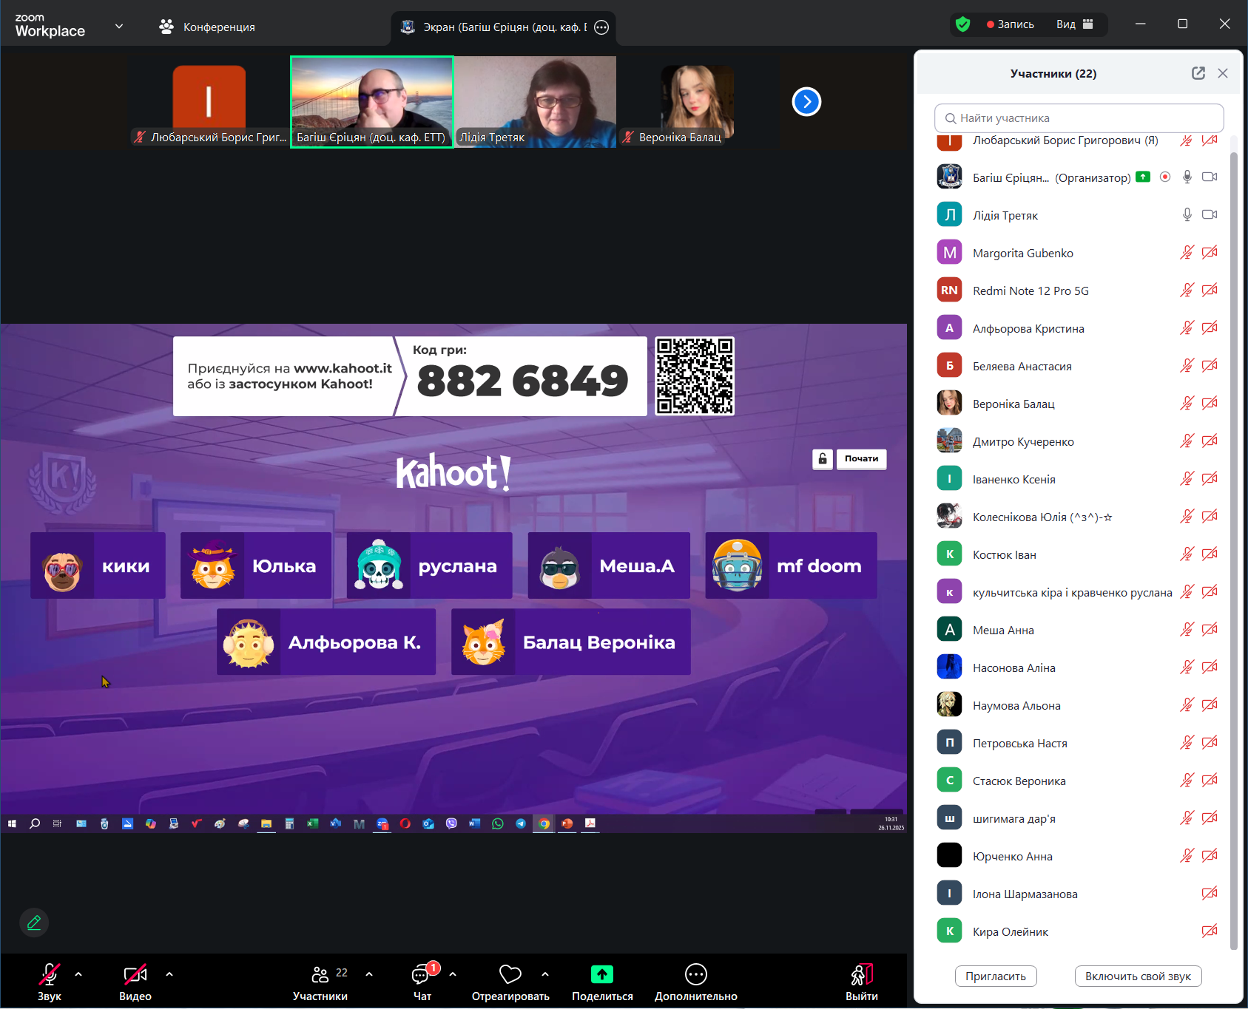Click screen-share indicator beside Багіш Єріцян
Screen dimensions: 1248x1009
pyautogui.click(x=1143, y=177)
